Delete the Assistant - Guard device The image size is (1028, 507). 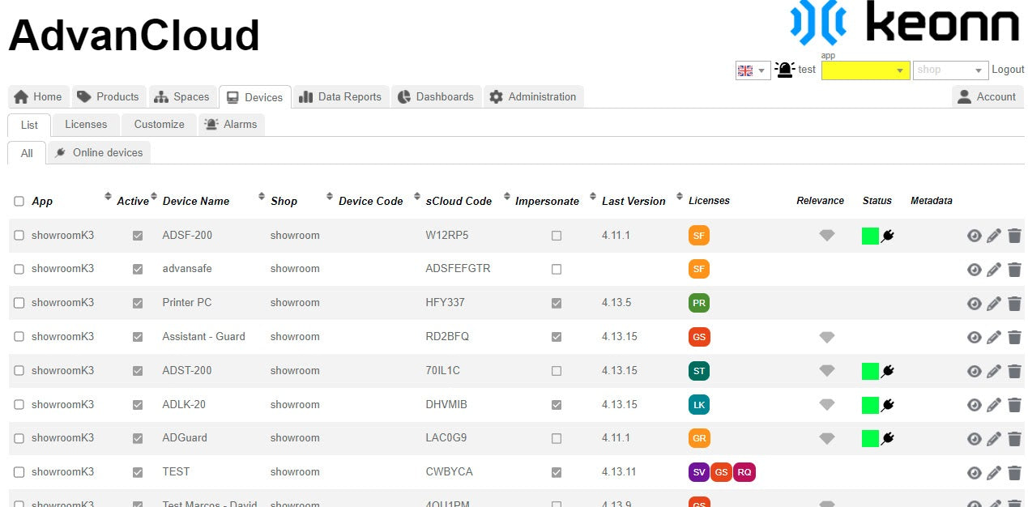(x=1014, y=338)
